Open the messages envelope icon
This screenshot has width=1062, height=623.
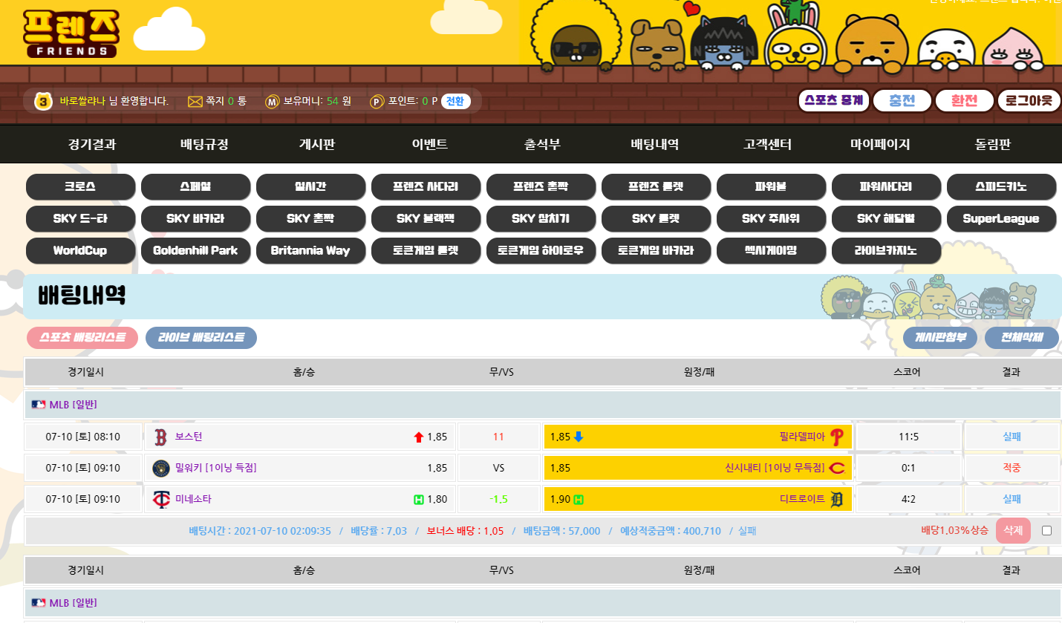click(x=195, y=101)
